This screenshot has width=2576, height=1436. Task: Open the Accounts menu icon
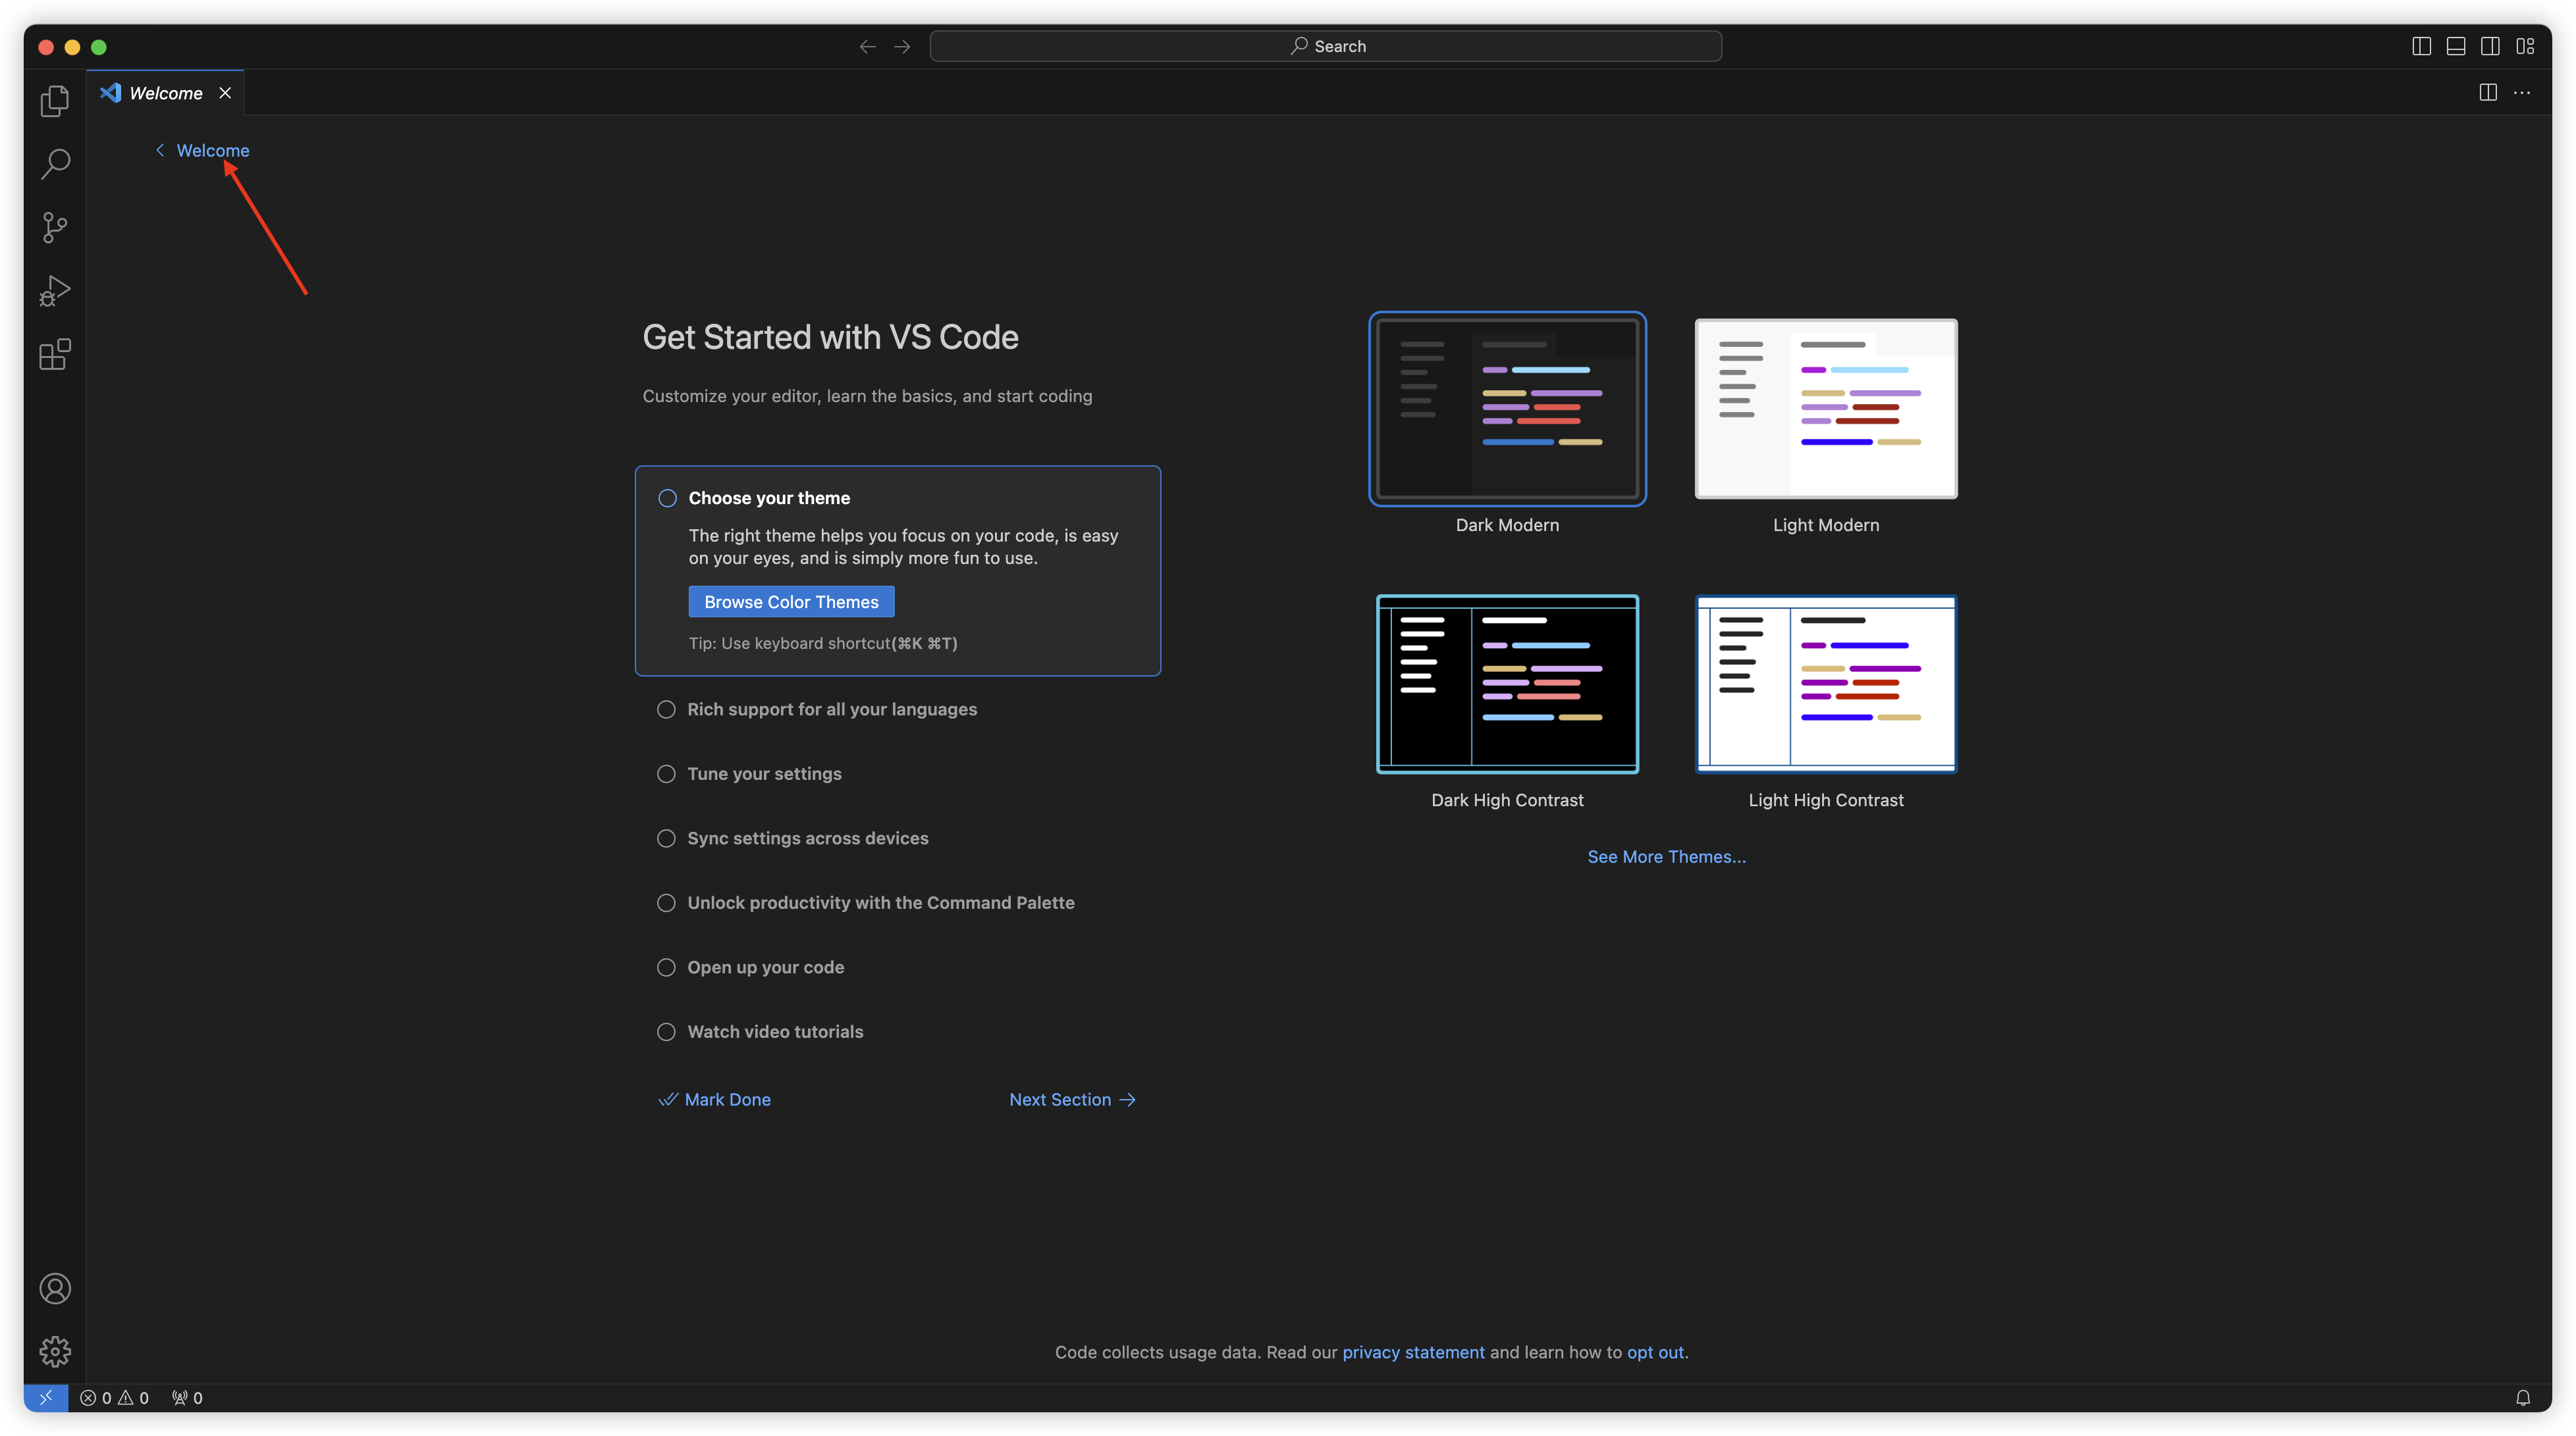click(55, 1288)
